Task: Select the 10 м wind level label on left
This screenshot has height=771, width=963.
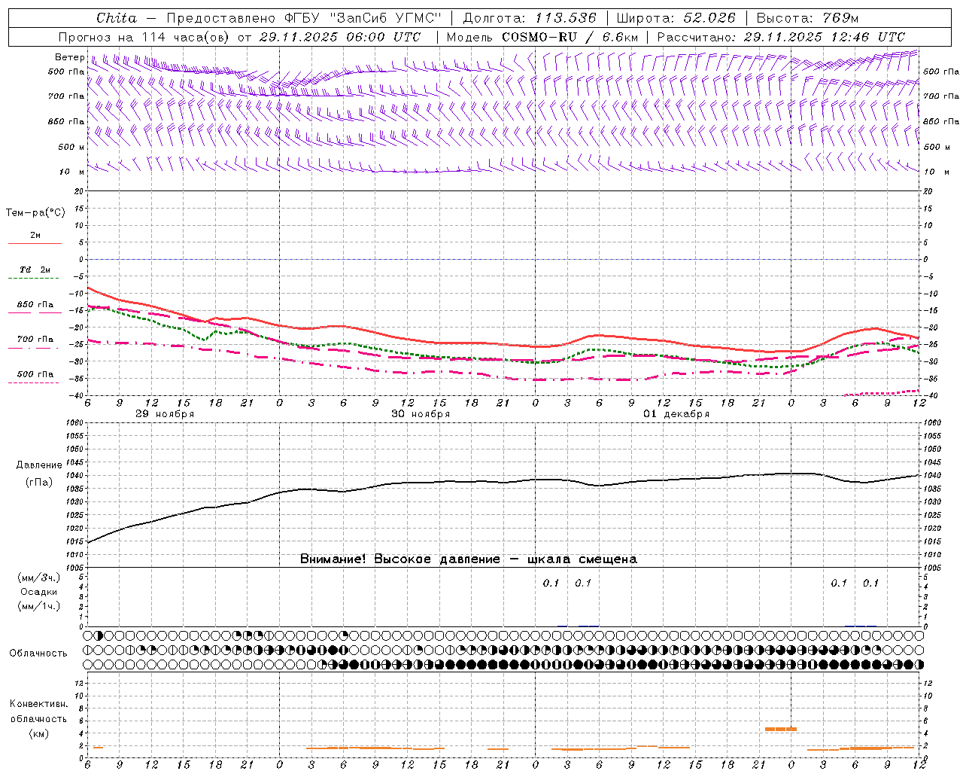Action: pyautogui.click(x=71, y=172)
